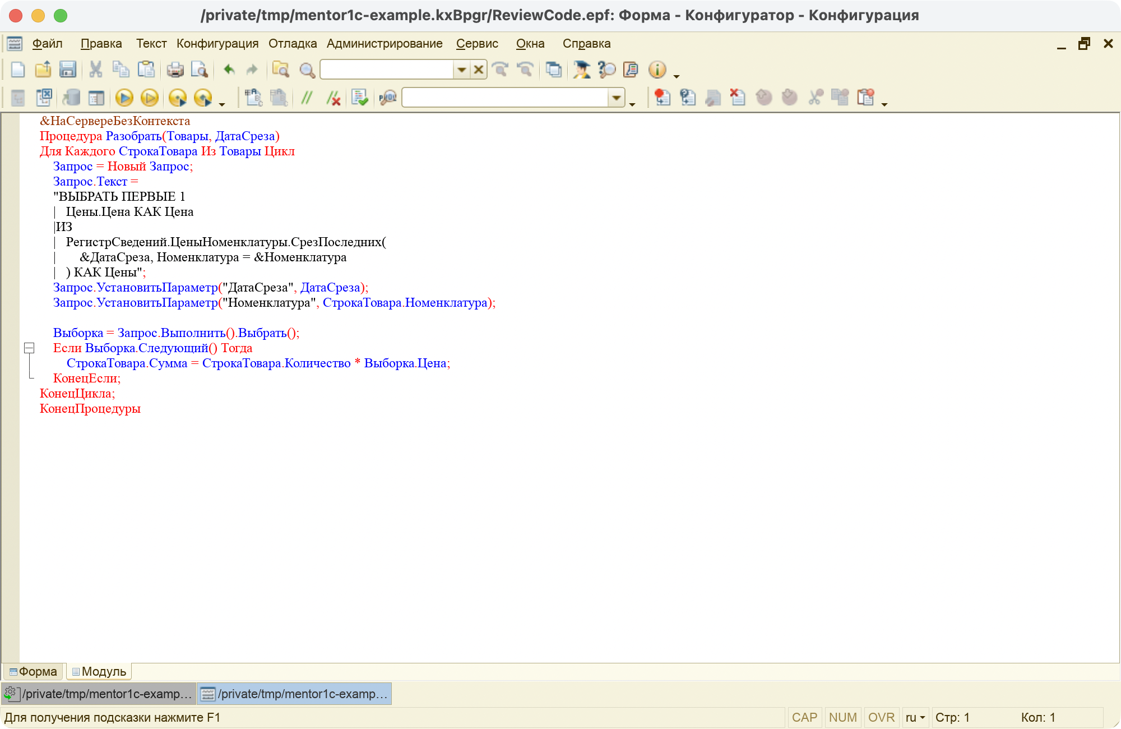Collapse the Если block in the code gutter

(29, 348)
